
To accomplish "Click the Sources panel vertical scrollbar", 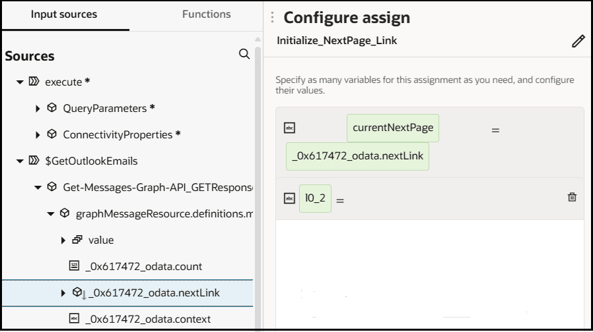I will [x=258, y=165].
